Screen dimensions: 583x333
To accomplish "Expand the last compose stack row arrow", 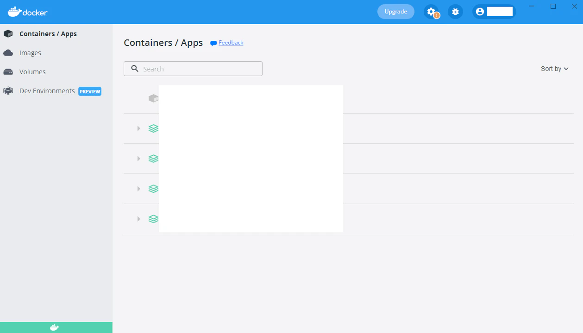I will [138, 219].
